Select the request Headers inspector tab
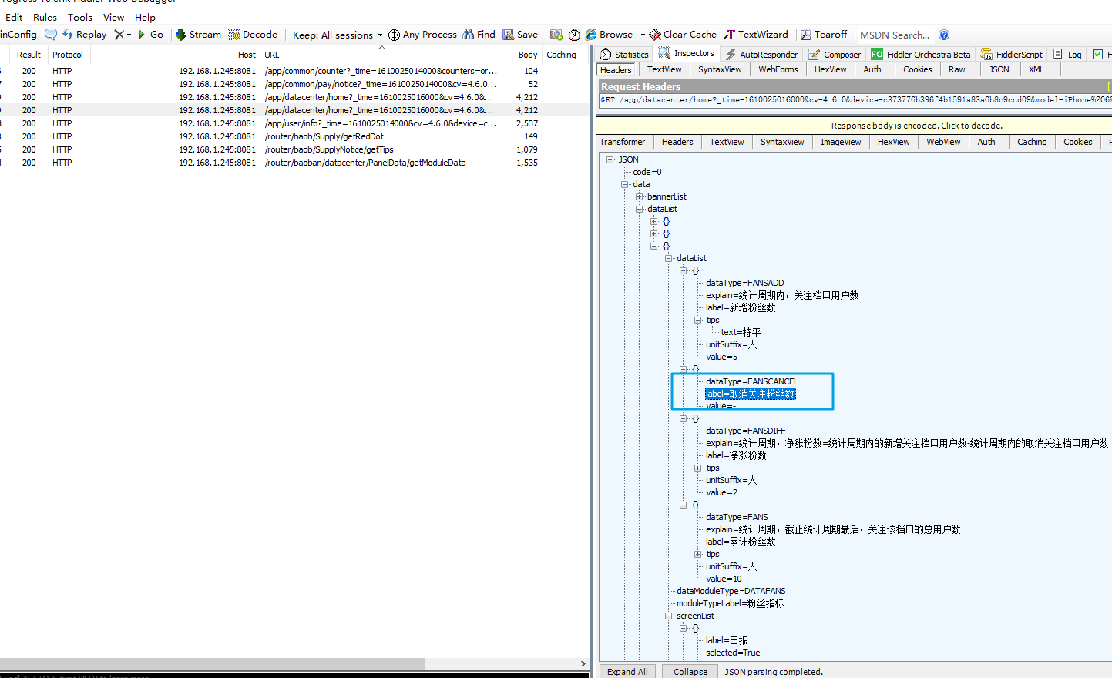 pos(616,69)
